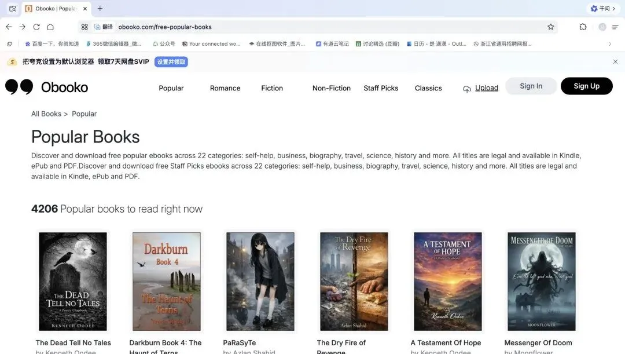
Task: Click 'The Dry Fire of' title link
Action: pyautogui.click(x=341, y=343)
